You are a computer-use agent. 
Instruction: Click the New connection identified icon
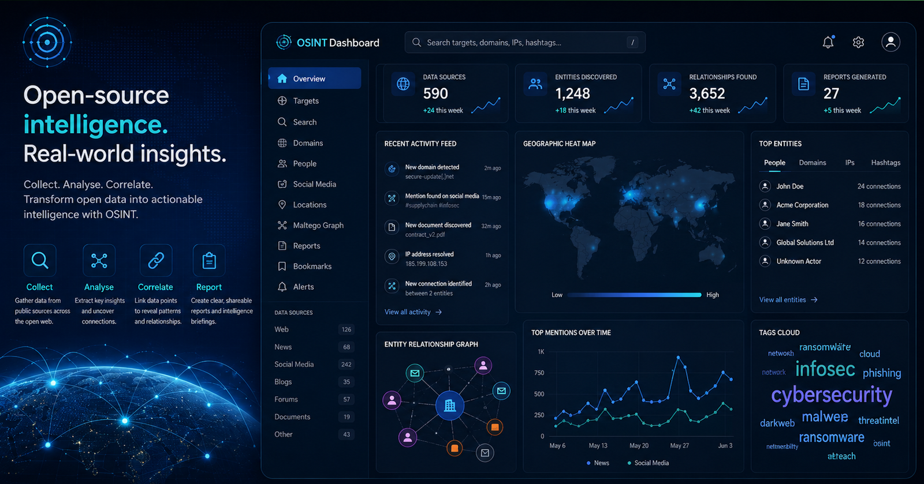392,286
